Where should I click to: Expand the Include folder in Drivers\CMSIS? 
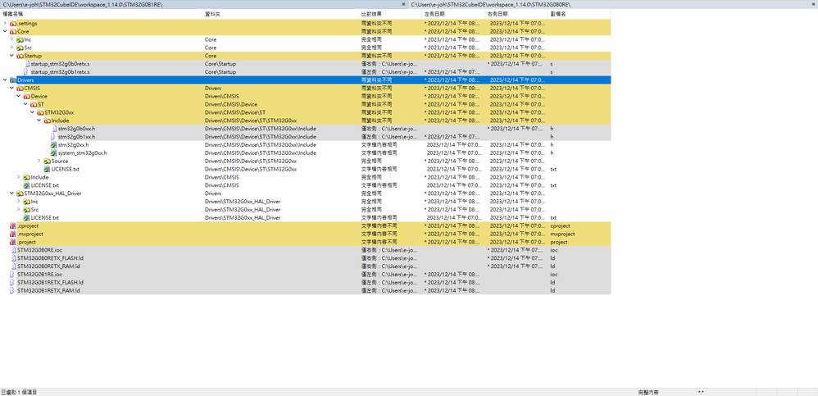pyautogui.click(x=19, y=177)
